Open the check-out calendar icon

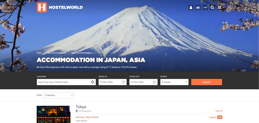(154, 82)
